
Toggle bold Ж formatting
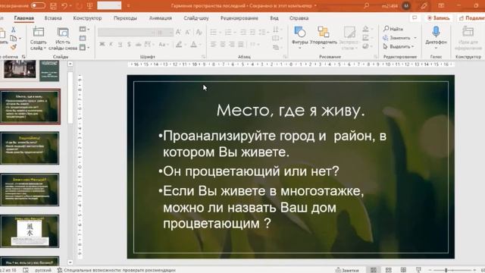point(102,45)
